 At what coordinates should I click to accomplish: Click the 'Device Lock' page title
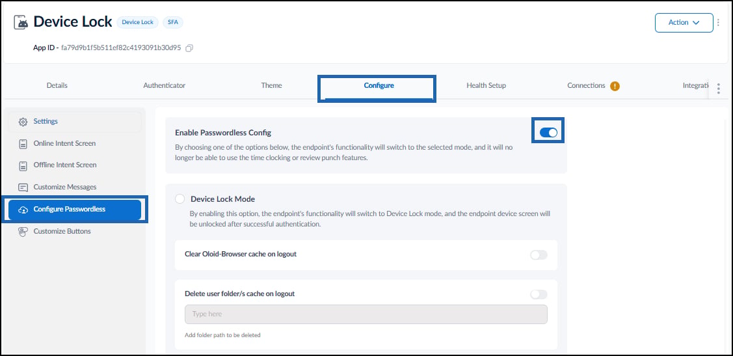73,22
